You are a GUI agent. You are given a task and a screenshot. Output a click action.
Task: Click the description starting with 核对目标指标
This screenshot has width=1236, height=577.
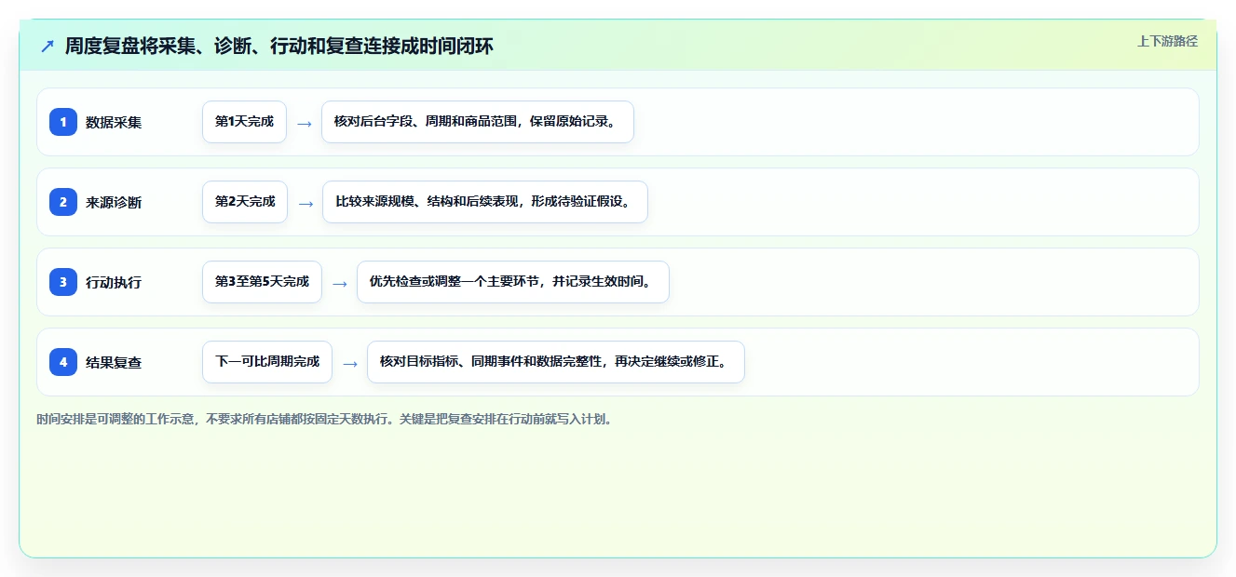coord(556,362)
